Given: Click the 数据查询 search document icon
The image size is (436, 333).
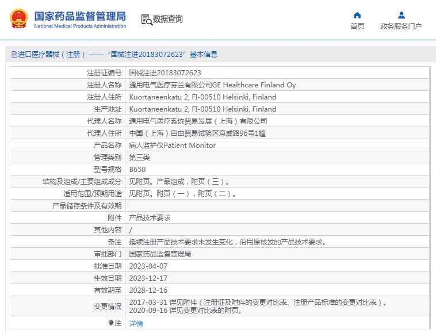Looking at the screenshot, I should (x=147, y=20).
